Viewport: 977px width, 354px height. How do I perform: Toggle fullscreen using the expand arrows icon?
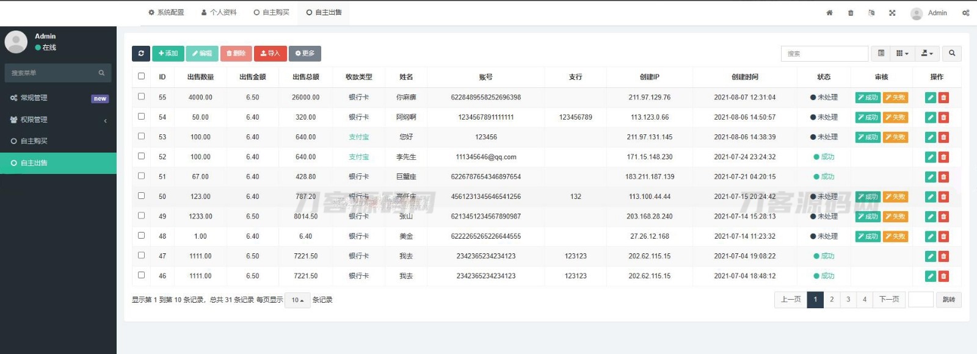tap(892, 13)
